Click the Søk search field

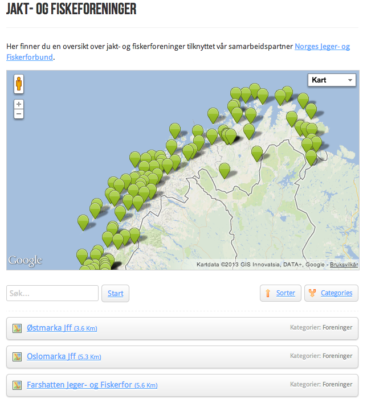[x=52, y=293]
